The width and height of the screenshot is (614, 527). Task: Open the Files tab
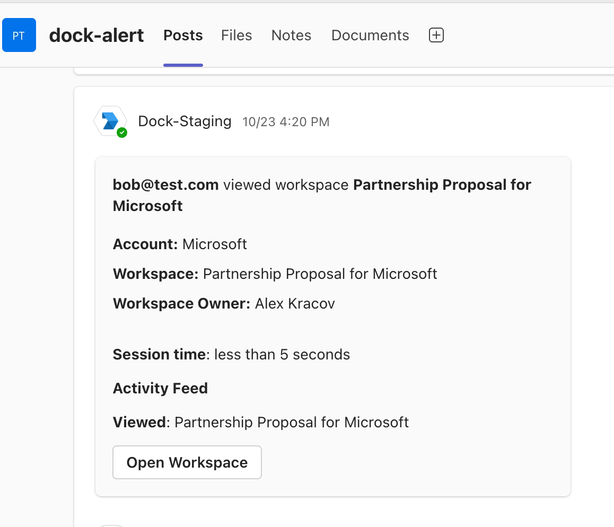pyautogui.click(x=236, y=36)
